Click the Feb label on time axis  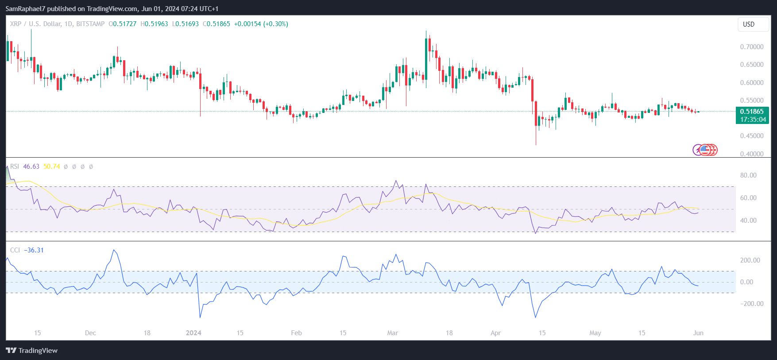tap(296, 333)
